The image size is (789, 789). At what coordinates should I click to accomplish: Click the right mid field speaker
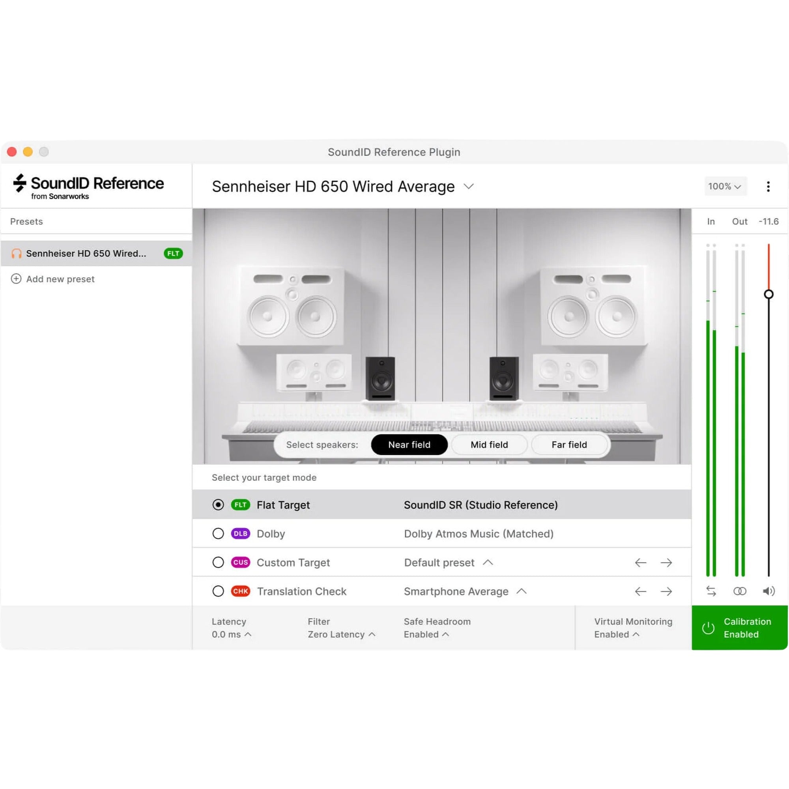(570, 372)
